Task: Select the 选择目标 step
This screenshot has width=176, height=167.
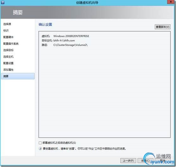Action: point(9,50)
